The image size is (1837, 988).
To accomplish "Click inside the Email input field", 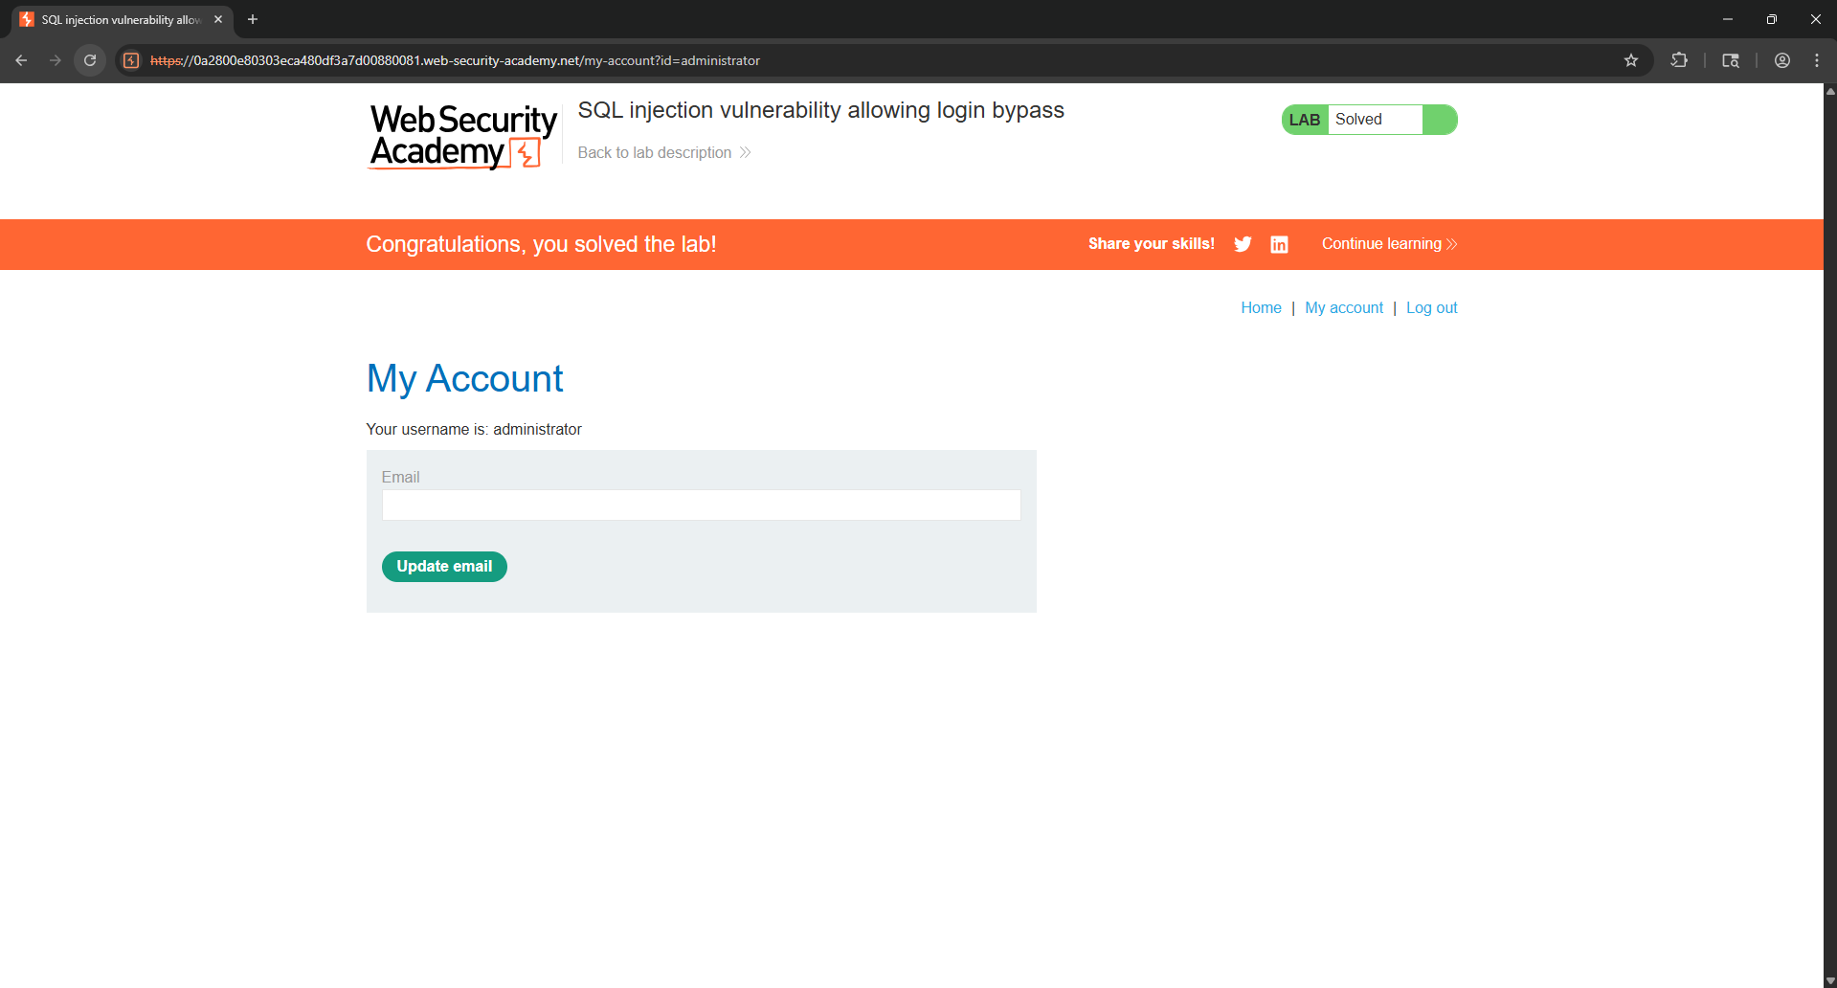I will [x=700, y=505].
